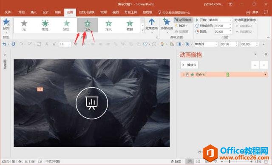
Task: Open the font size box in quick toolbar
Action: pos(65,44)
